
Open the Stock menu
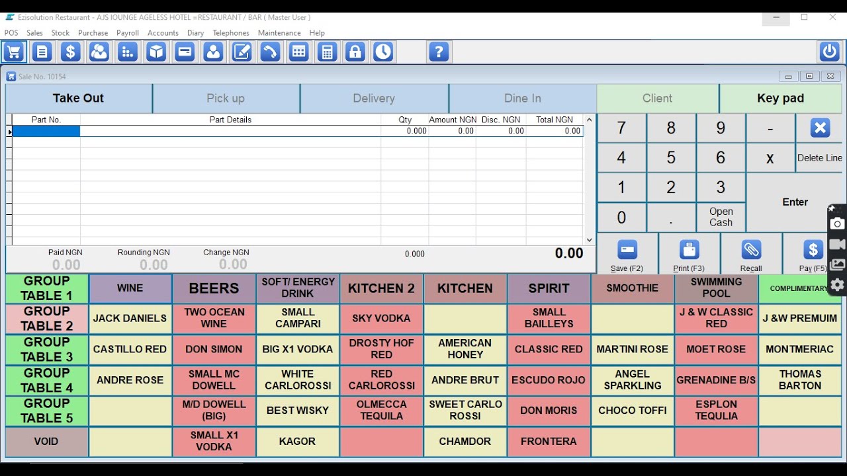point(60,32)
